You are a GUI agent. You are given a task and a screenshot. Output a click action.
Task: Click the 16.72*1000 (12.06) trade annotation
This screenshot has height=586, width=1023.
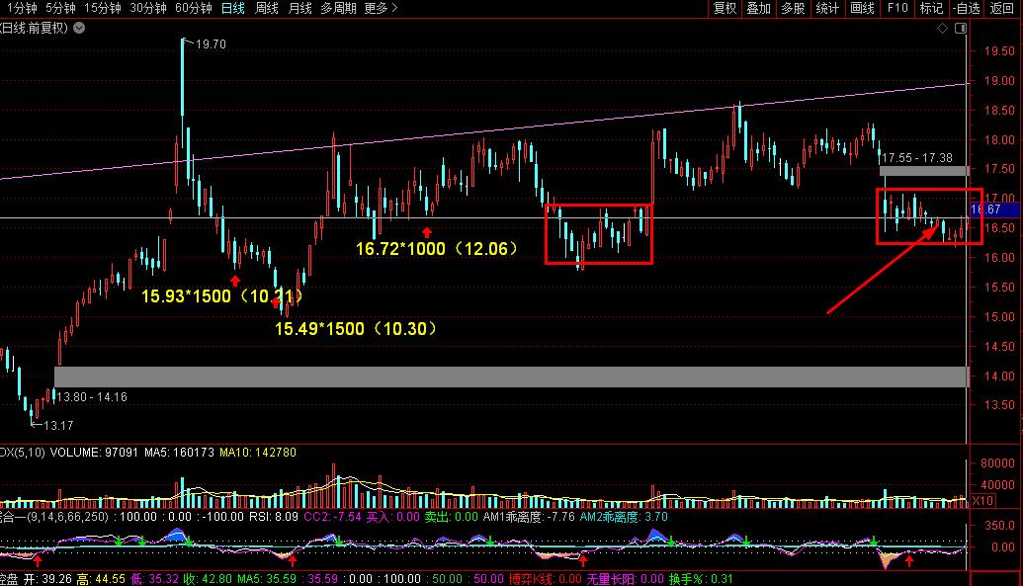pos(437,249)
